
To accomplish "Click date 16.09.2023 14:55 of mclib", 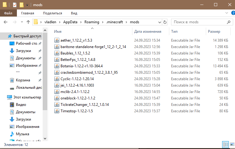I will click(147, 92).
